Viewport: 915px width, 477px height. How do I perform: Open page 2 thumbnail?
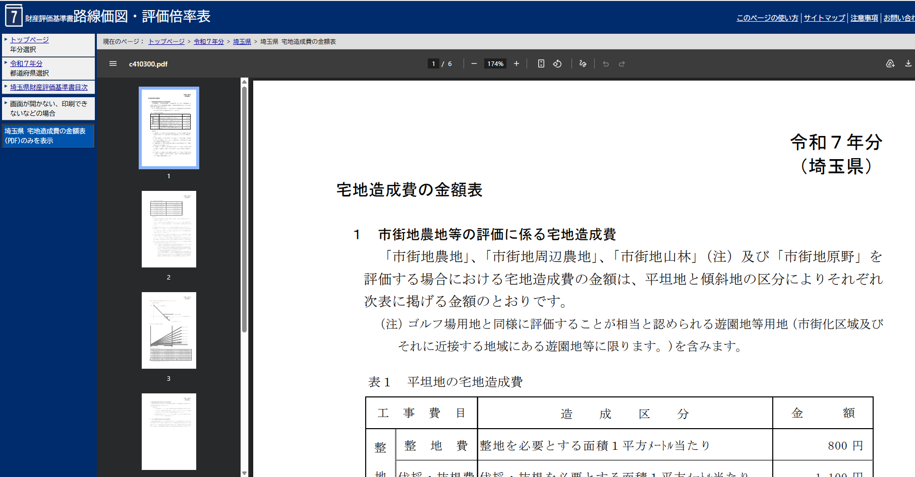[169, 229]
